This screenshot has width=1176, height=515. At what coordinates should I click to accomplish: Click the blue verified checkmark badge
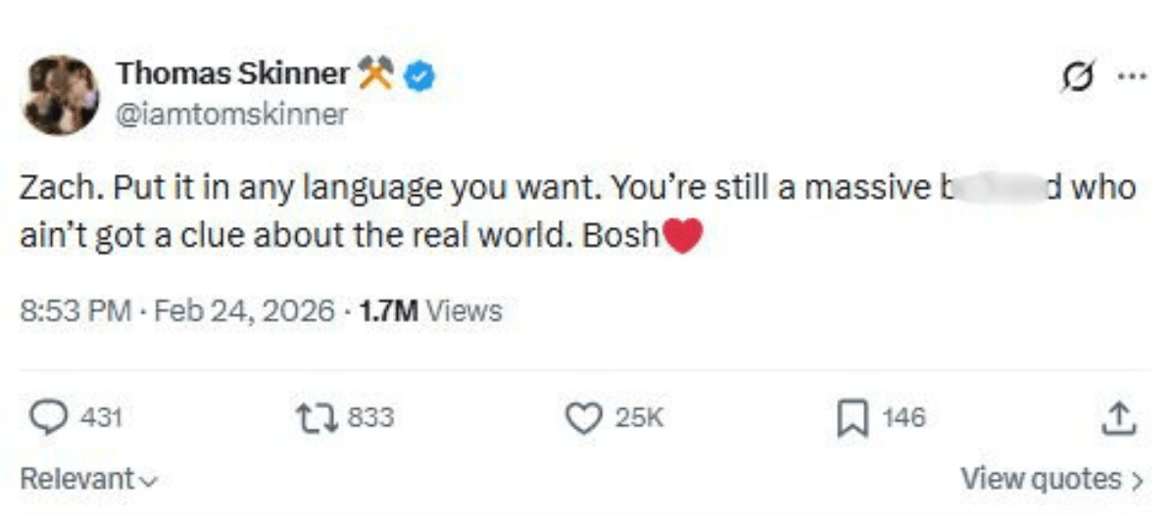point(421,74)
